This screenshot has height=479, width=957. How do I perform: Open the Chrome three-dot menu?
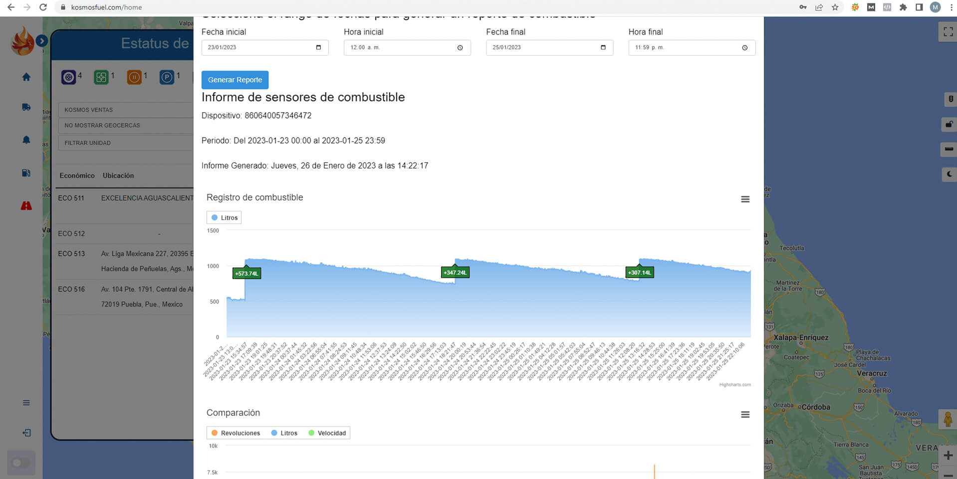[x=952, y=7]
